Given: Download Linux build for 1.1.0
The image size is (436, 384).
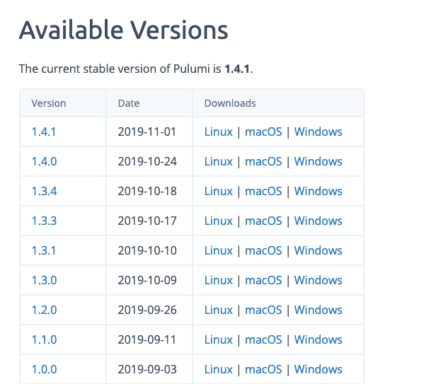Looking at the screenshot, I should click(218, 340).
